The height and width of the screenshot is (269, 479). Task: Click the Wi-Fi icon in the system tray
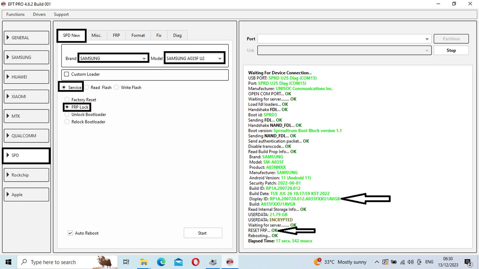click(402, 262)
